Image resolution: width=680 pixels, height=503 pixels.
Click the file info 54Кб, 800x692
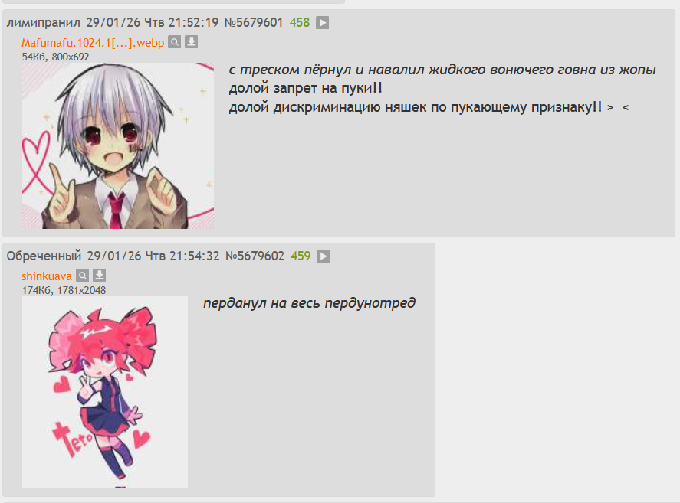(x=55, y=57)
